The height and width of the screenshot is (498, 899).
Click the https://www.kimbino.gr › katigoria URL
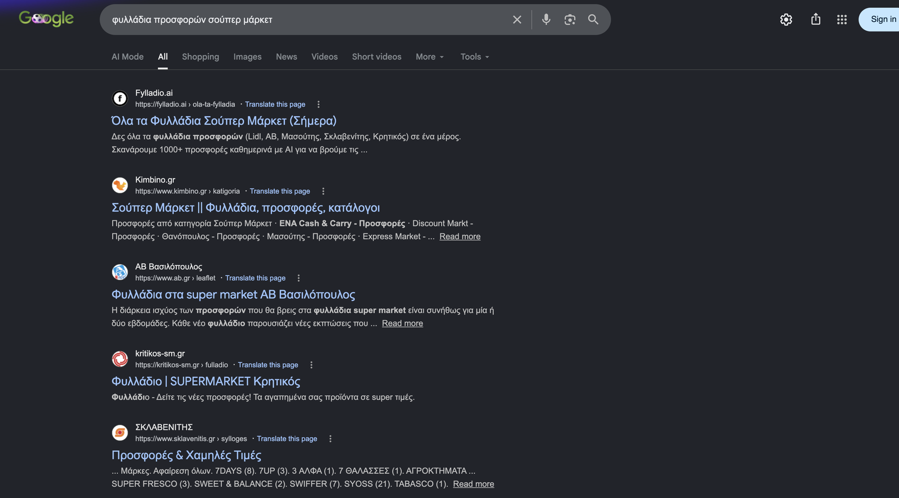[187, 191]
